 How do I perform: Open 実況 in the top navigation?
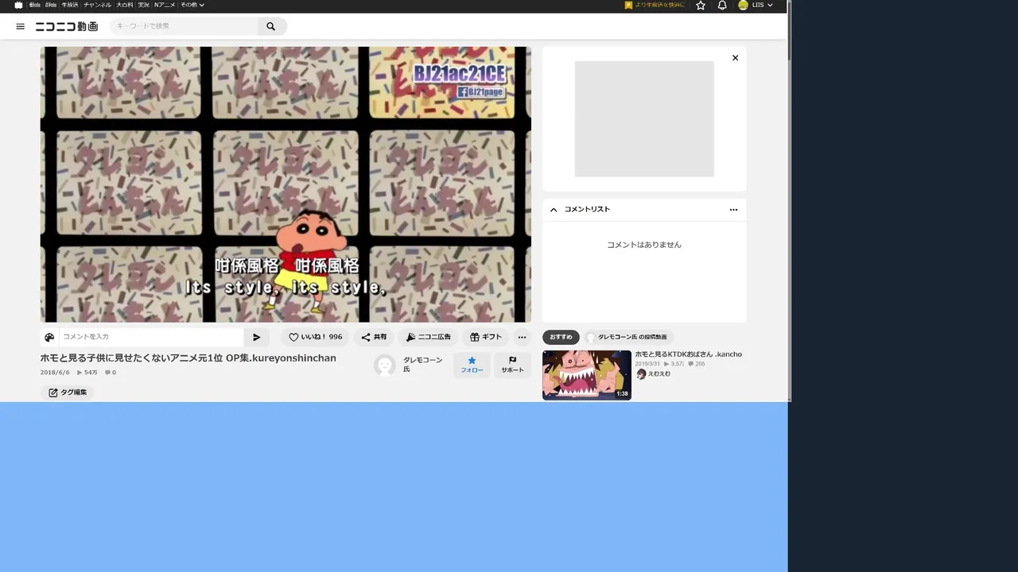point(144,5)
